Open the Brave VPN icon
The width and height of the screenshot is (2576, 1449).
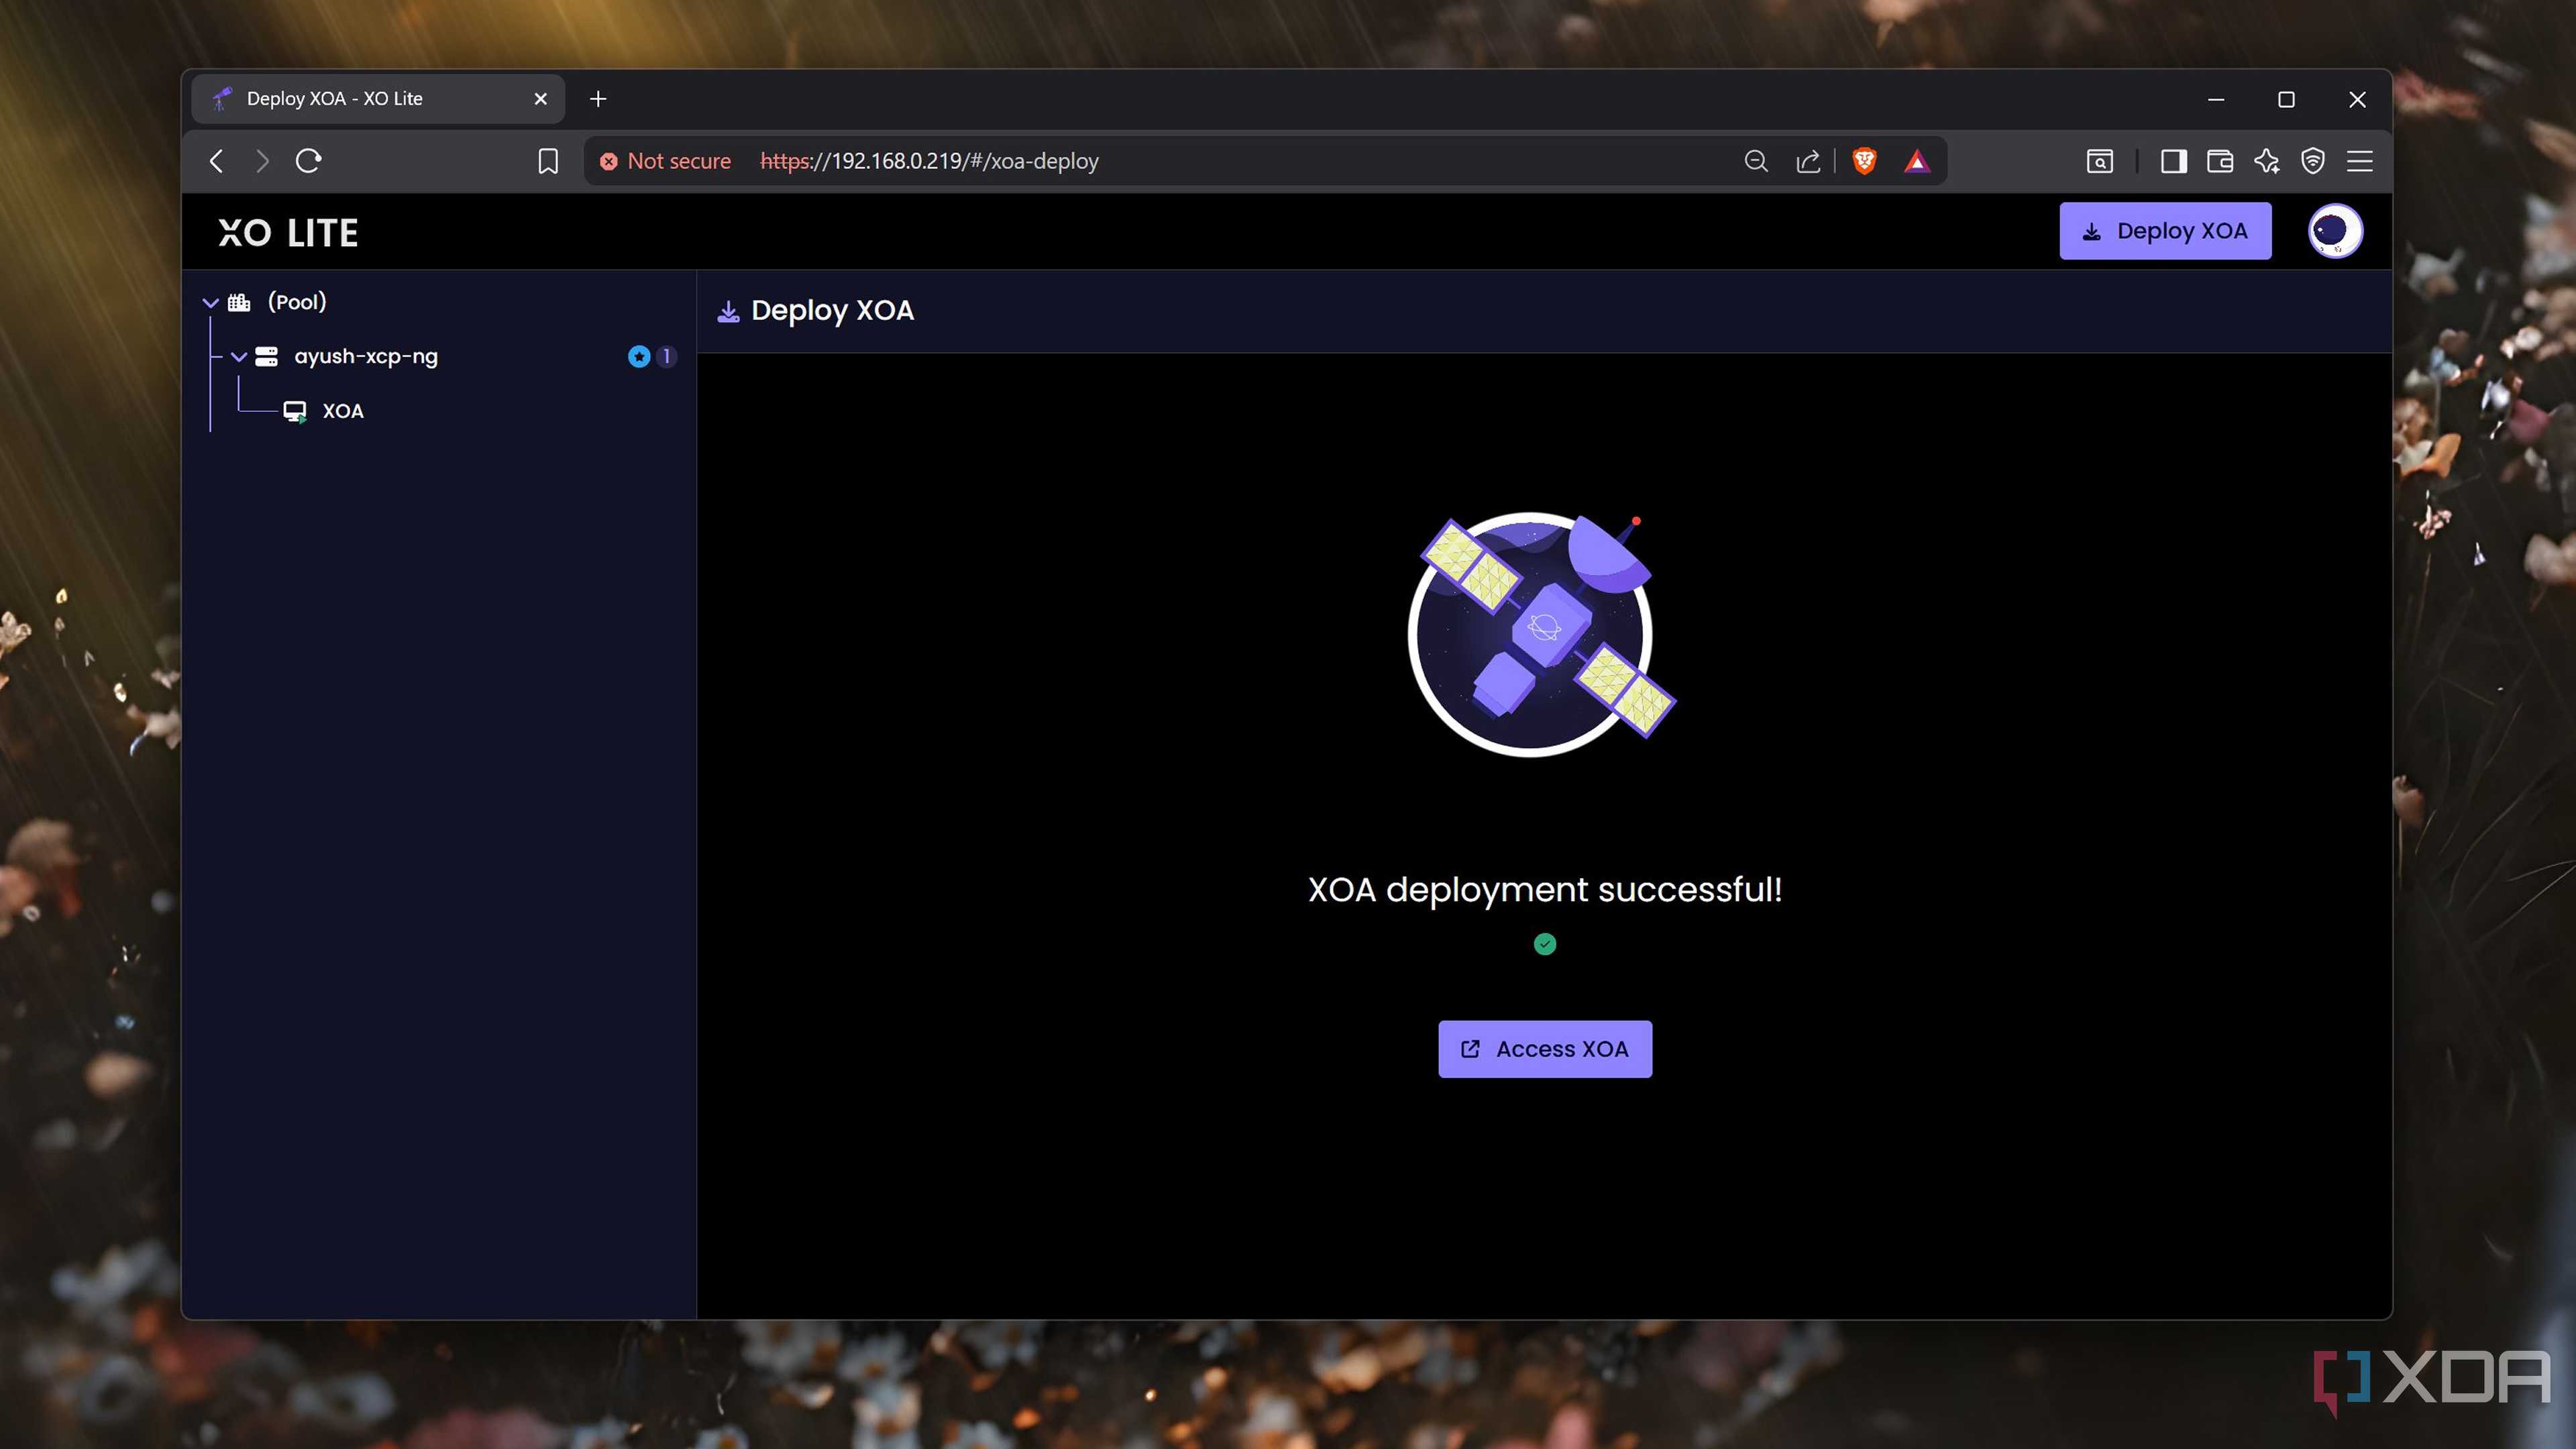pyautogui.click(x=2313, y=161)
